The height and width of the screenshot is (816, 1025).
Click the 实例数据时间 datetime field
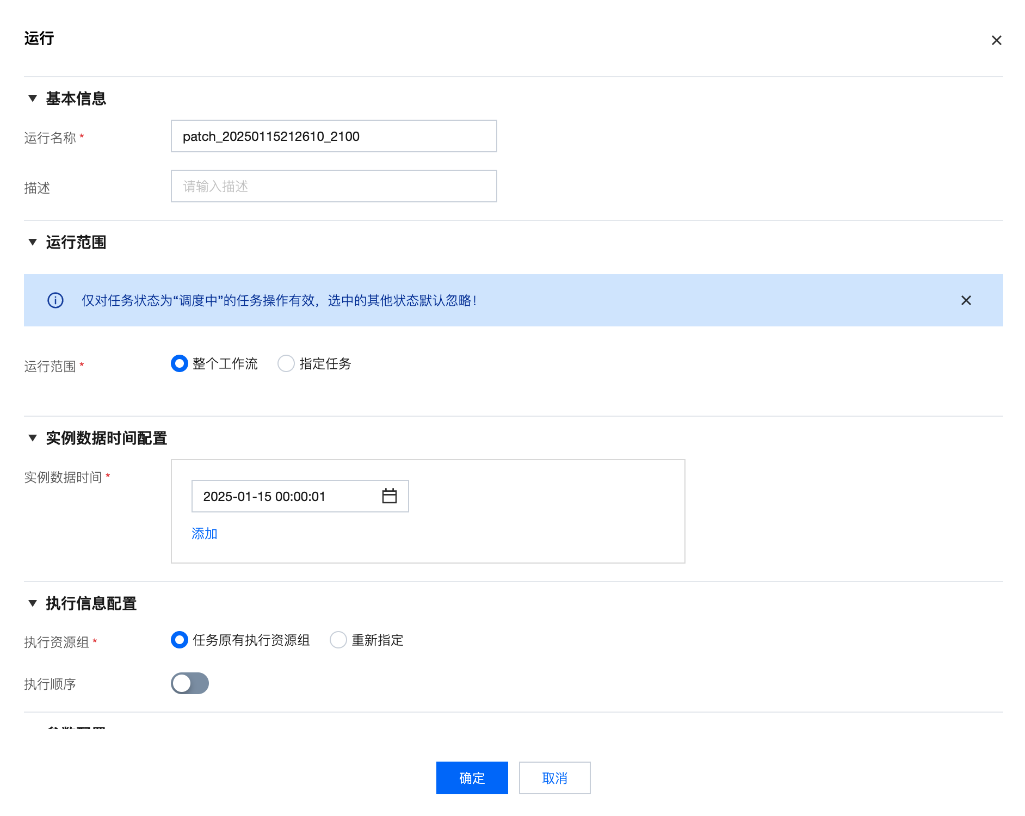tap(300, 496)
